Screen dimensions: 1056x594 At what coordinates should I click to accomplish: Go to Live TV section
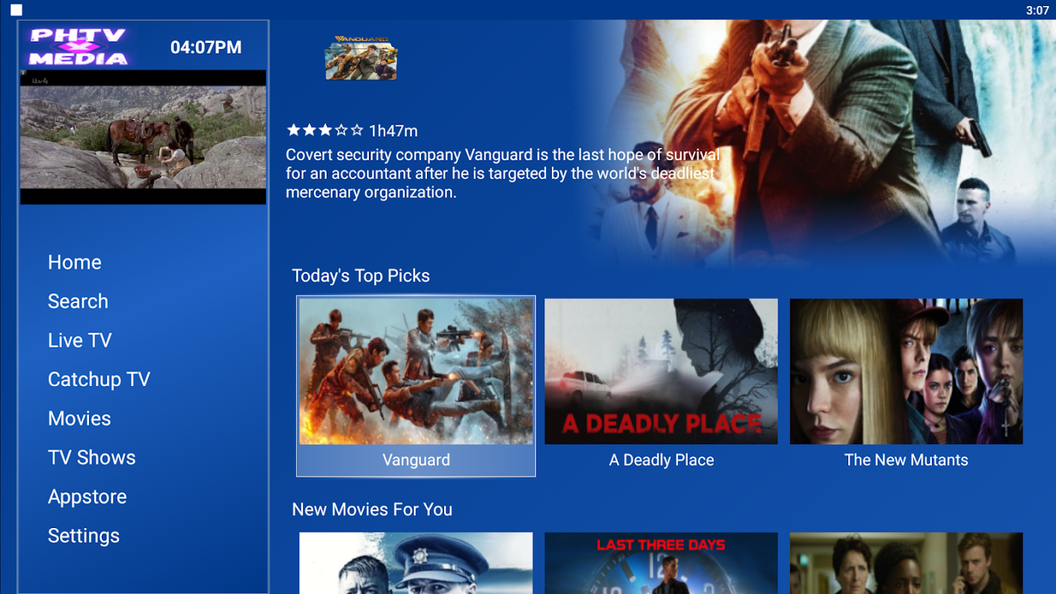point(79,340)
